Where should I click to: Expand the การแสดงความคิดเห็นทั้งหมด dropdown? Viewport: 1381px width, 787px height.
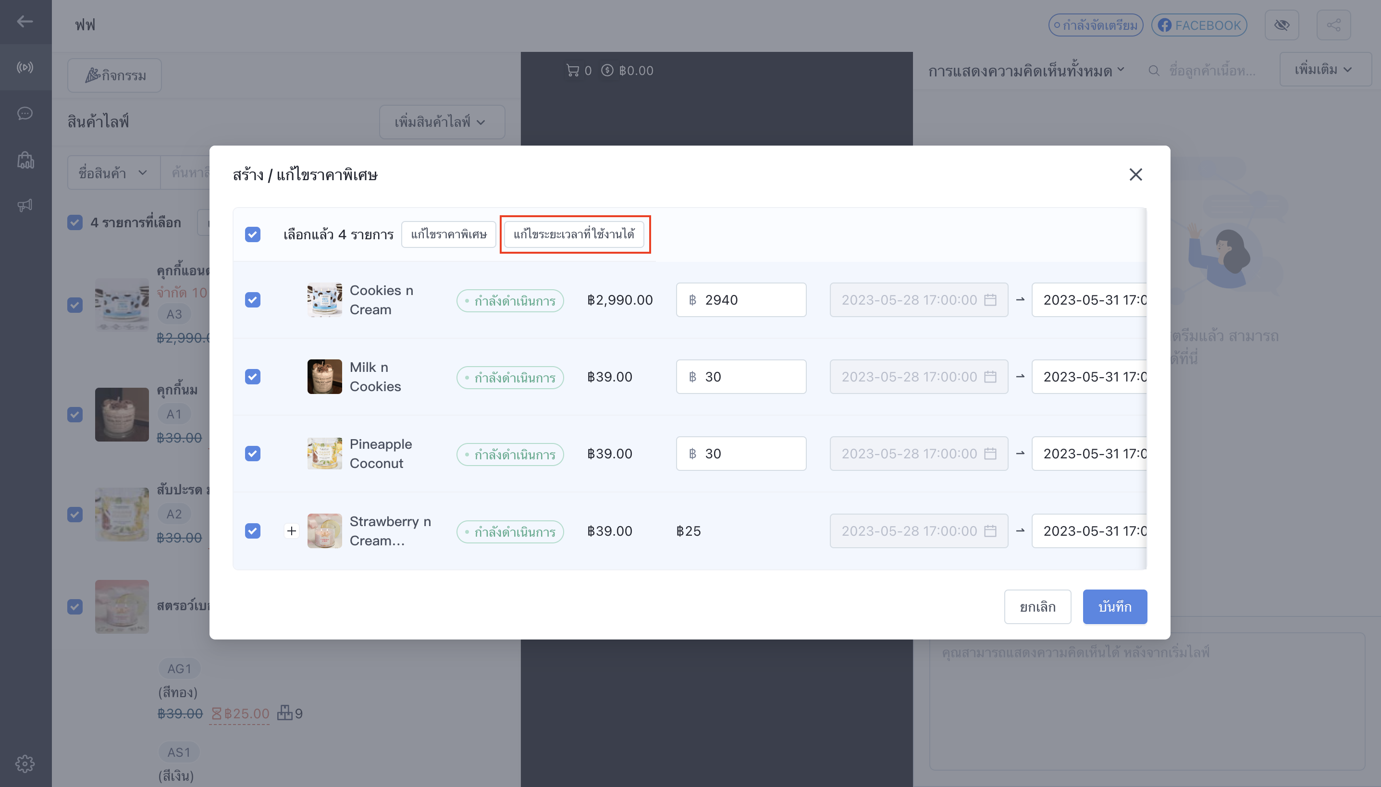(x=1026, y=71)
